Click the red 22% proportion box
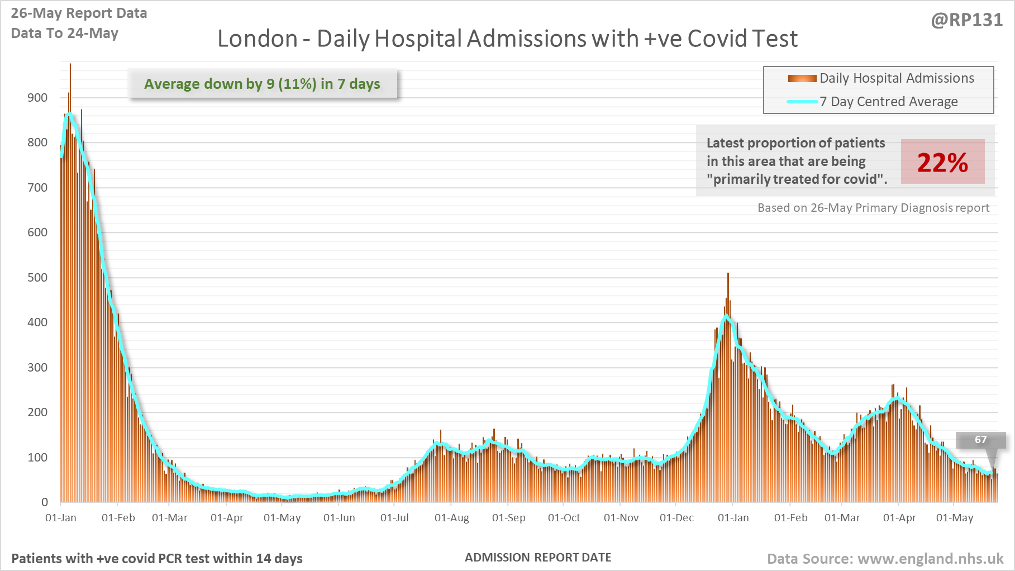Image resolution: width=1015 pixels, height=571 pixels. (942, 161)
